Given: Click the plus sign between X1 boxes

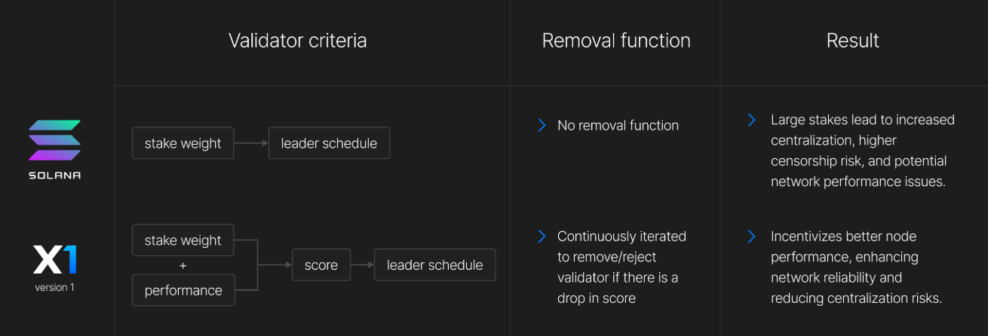Looking at the screenshot, I should [x=183, y=266].
